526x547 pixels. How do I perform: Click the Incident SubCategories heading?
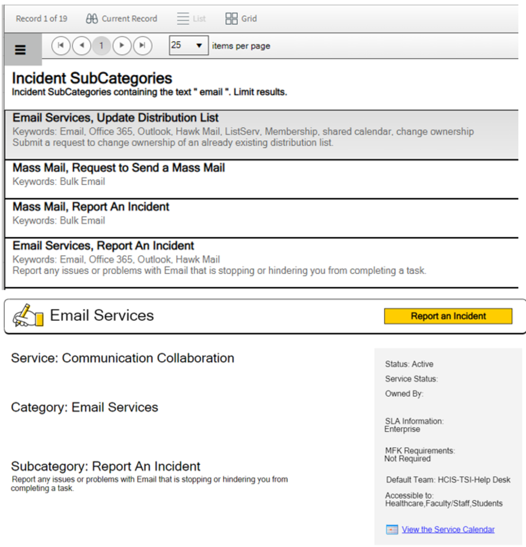pyautogui.click(x=92, y=78)
